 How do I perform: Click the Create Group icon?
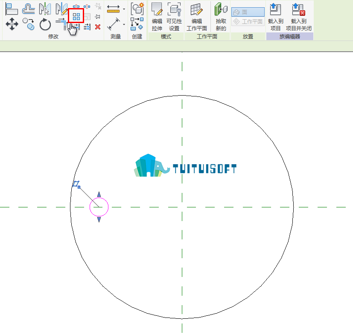pos(137,9)
